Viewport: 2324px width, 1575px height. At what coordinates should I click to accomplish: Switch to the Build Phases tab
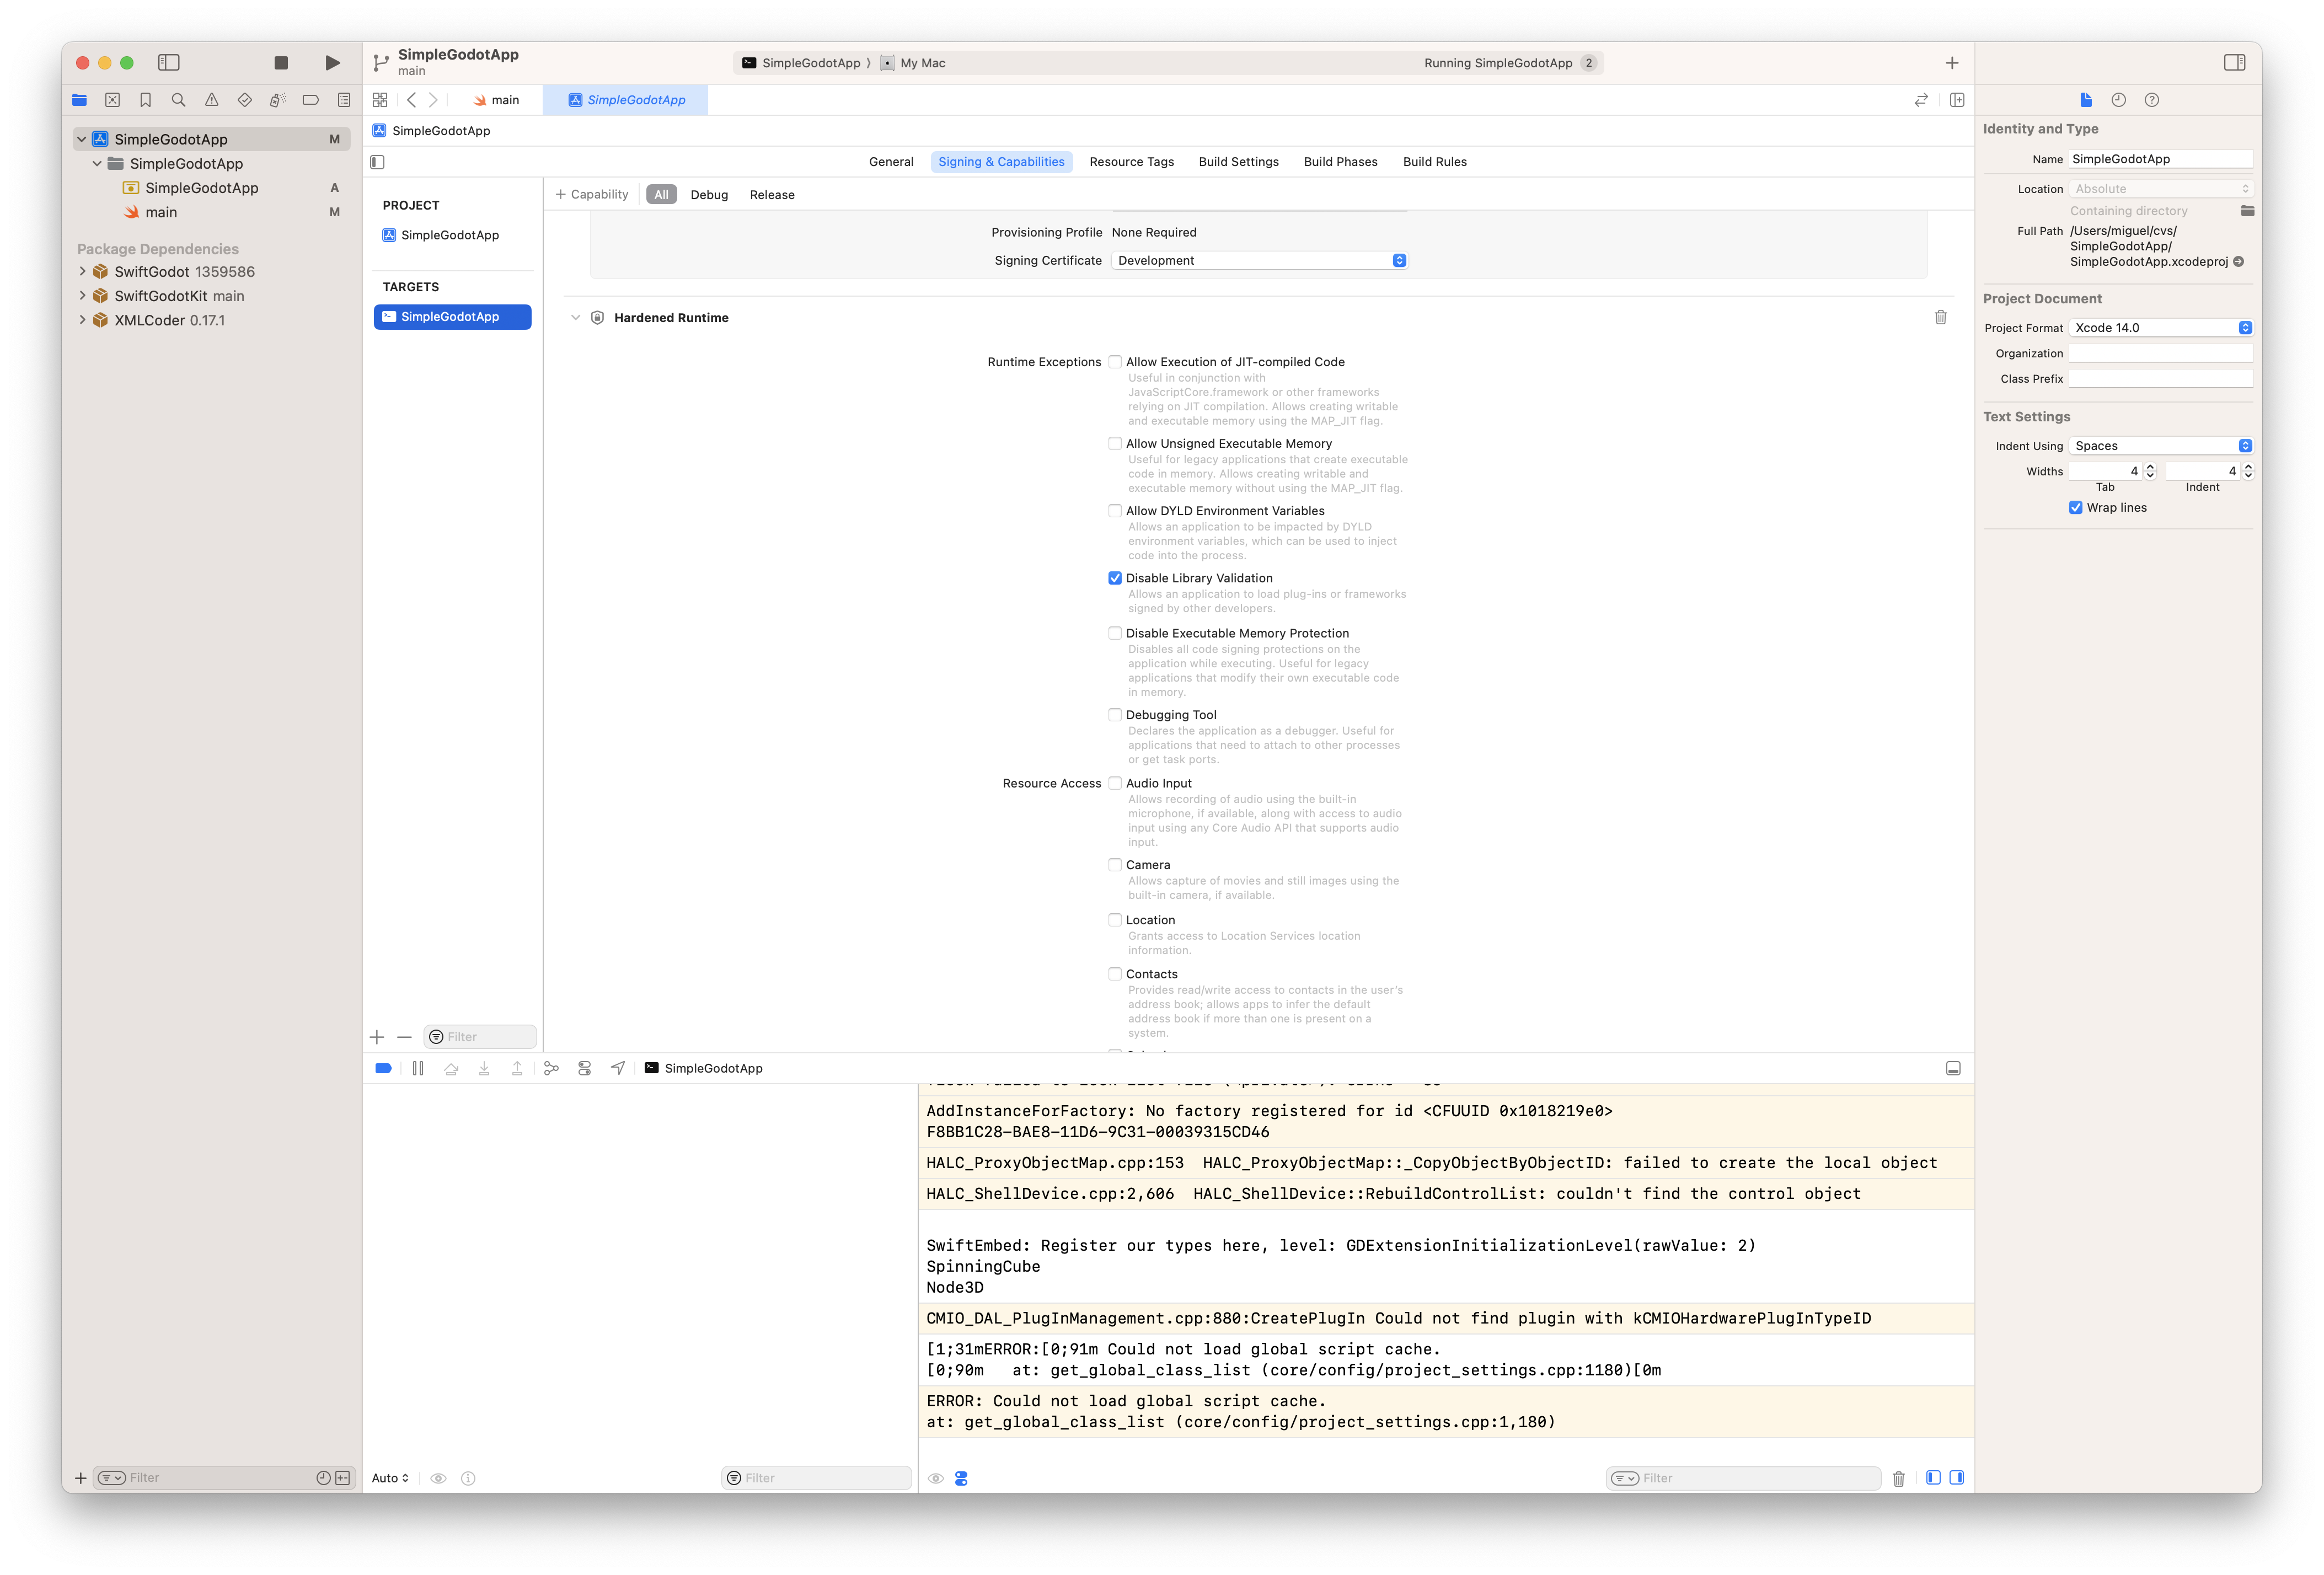tap(1340, 161)
